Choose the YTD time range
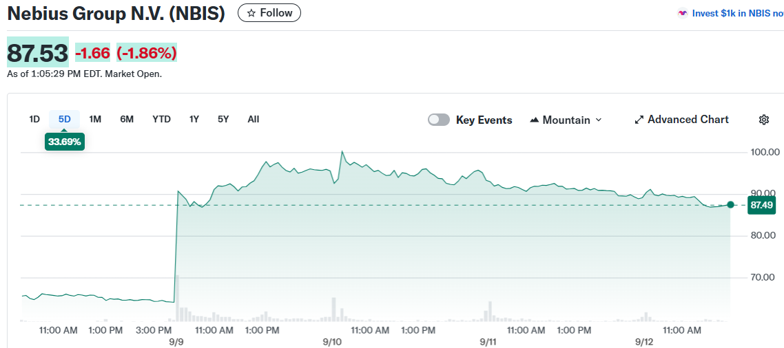The width and height of the screenshot is (784, 348). coord(161,119)
